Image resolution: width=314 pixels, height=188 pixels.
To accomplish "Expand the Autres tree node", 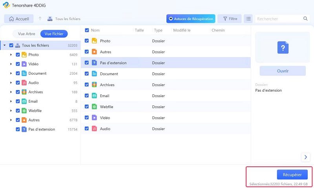I will 11,120.
